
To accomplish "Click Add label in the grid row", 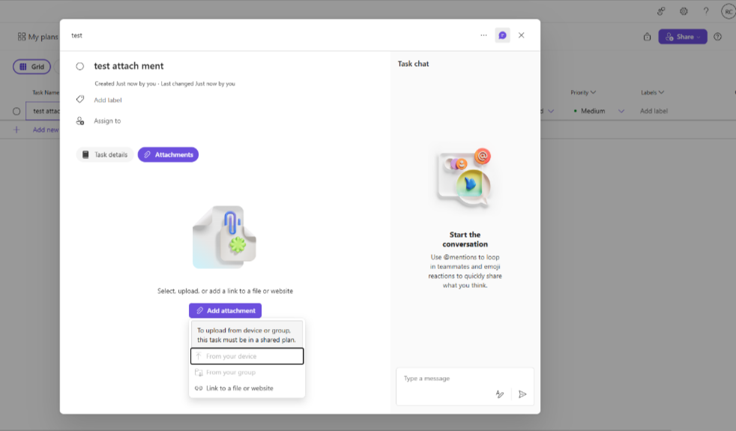I will [654, 111].
